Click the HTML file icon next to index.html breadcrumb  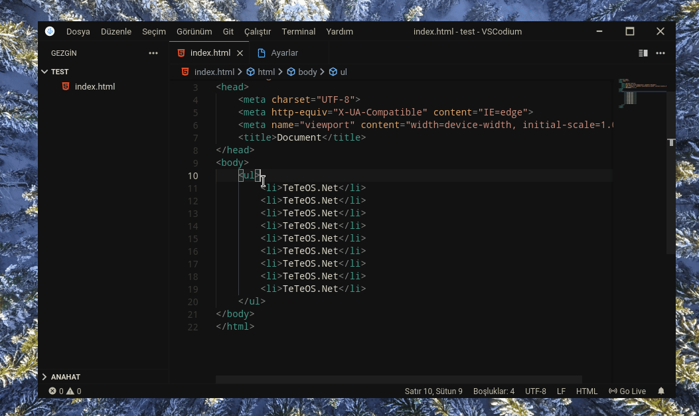coord(185,72)
